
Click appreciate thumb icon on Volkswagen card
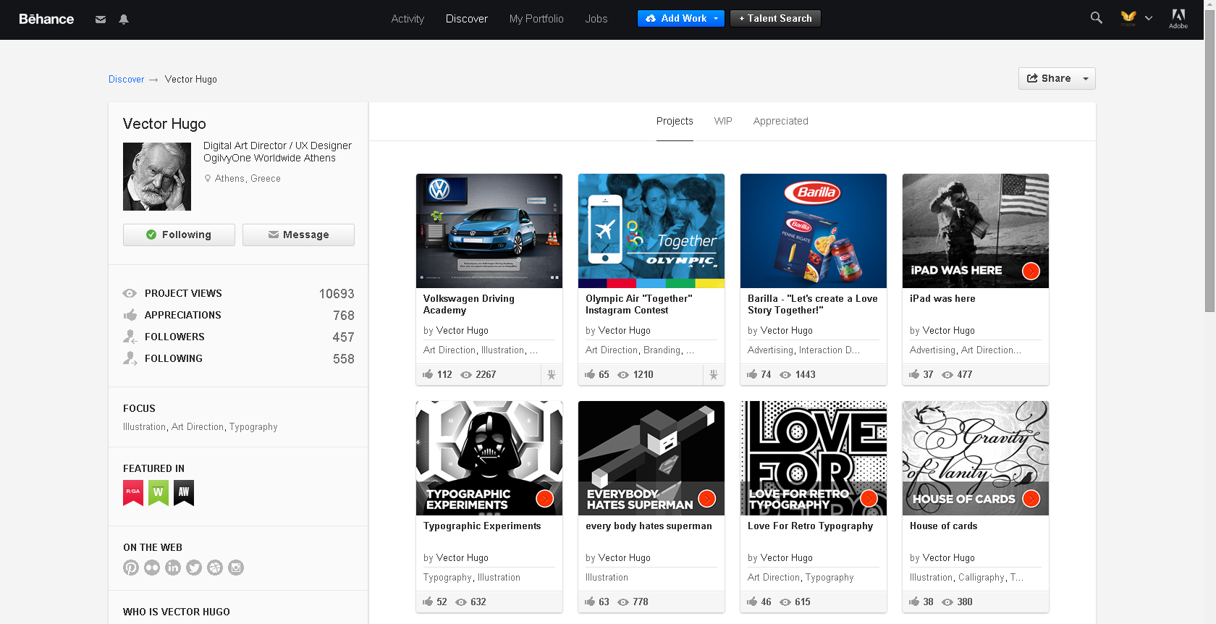point(428,374)
